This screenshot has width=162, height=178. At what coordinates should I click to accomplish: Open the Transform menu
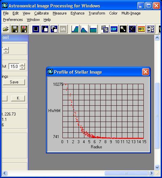tap(97, 13)
